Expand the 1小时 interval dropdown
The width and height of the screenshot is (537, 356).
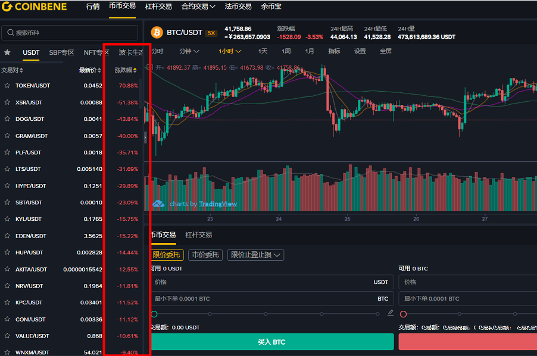pos(230,51)
